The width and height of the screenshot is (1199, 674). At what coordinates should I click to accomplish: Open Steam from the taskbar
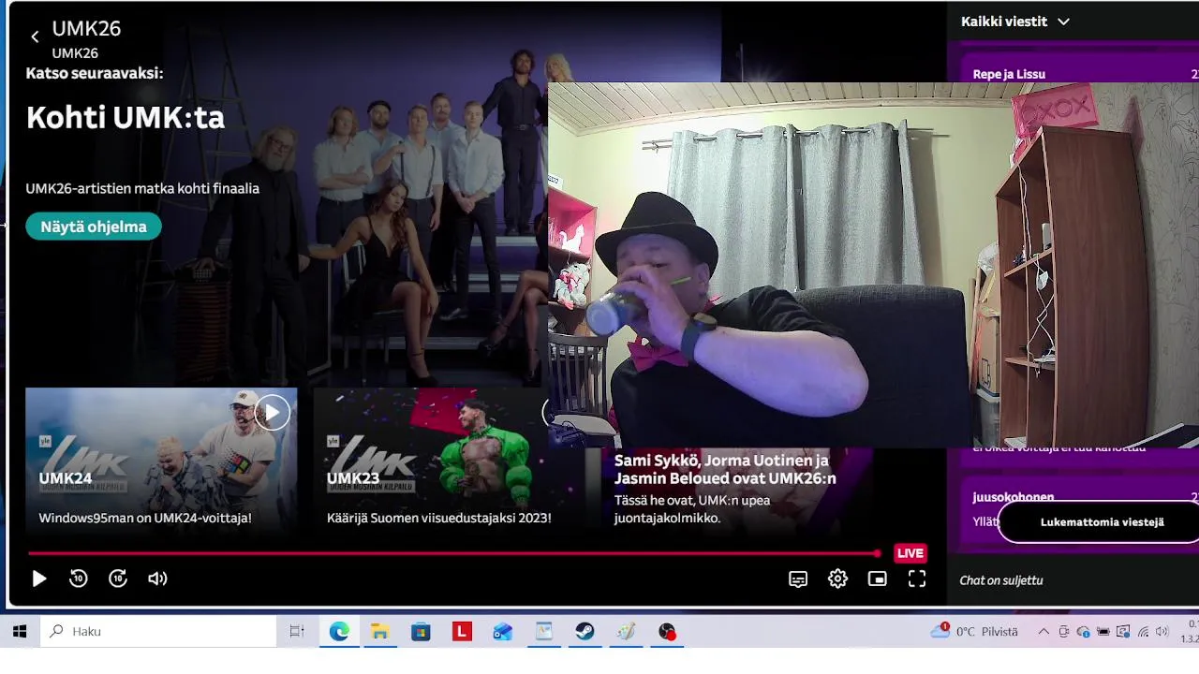[585, 632]
